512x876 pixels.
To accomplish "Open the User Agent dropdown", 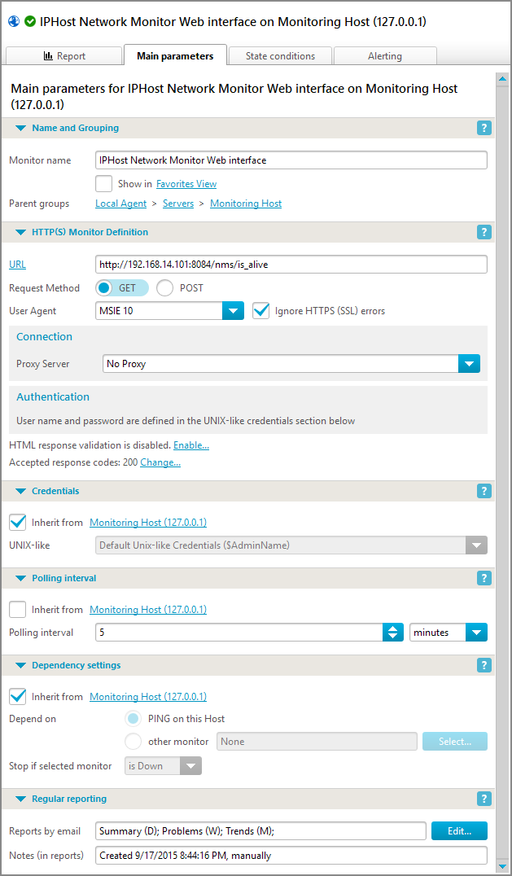I will (x=234, y=310).
